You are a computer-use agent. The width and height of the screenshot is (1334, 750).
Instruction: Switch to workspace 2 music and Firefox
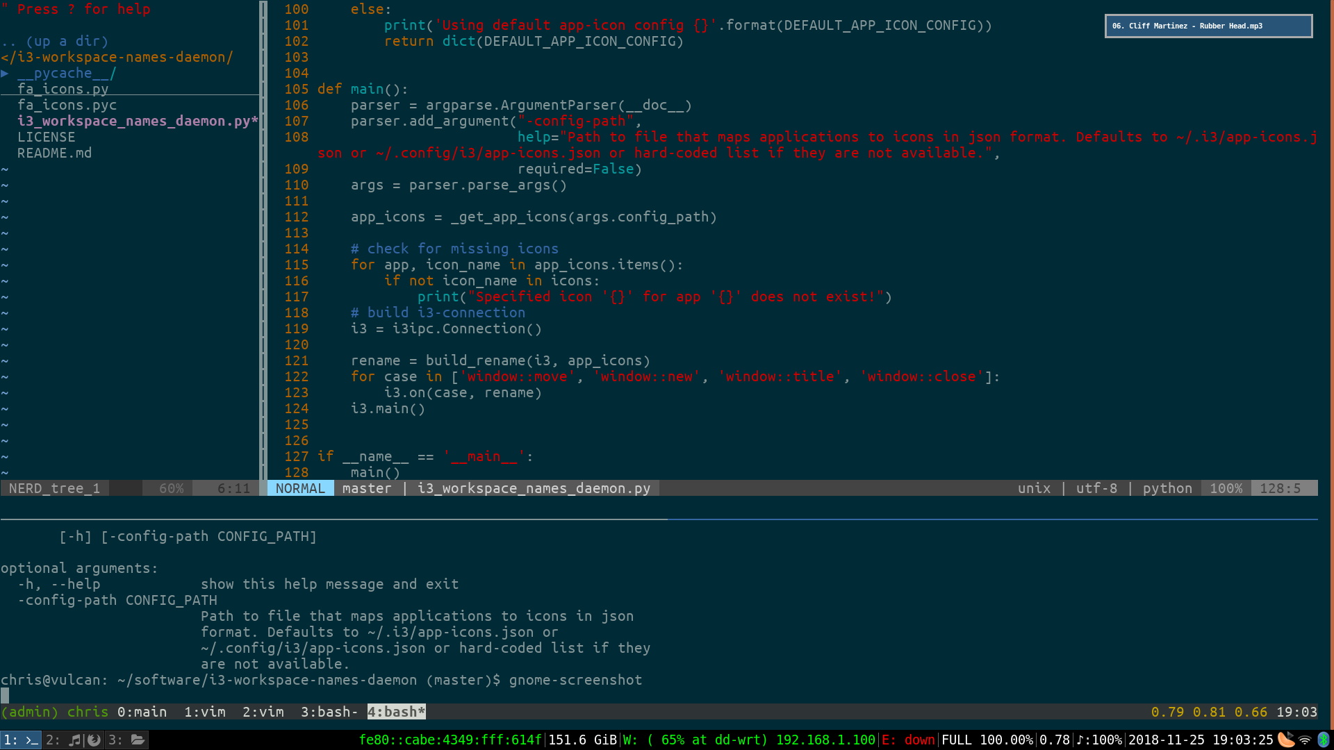[74, 740]
